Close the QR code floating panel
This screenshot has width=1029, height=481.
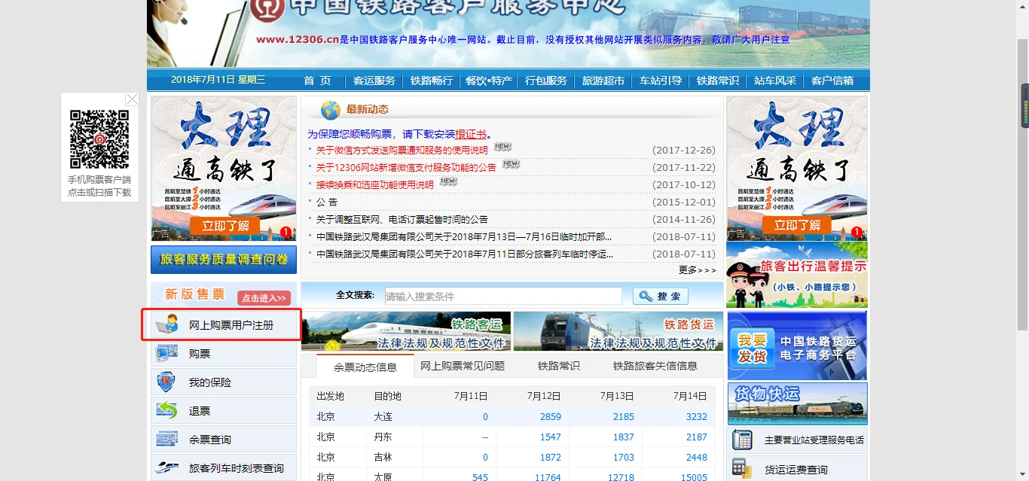(132, 99)
